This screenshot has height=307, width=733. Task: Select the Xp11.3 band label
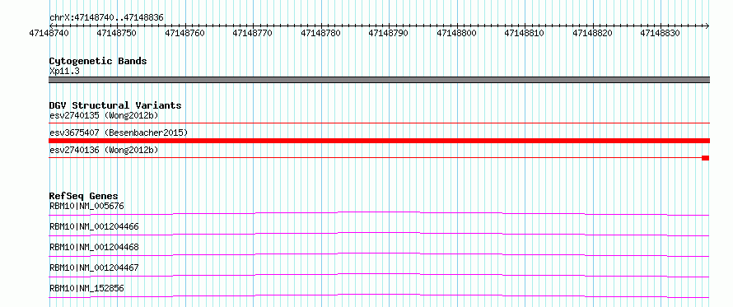(x=64, y=72)
